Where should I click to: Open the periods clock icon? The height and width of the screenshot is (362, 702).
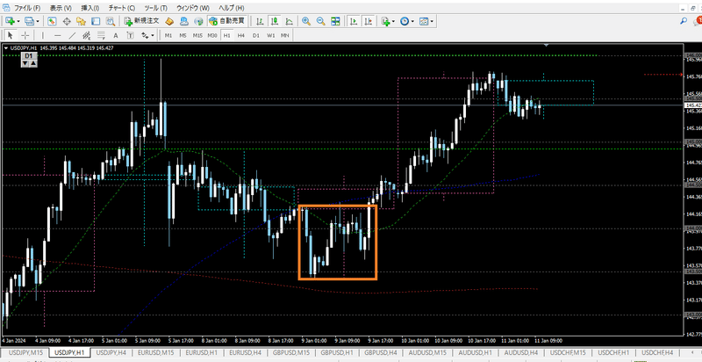pyautogui.click(x=405, y=21)
